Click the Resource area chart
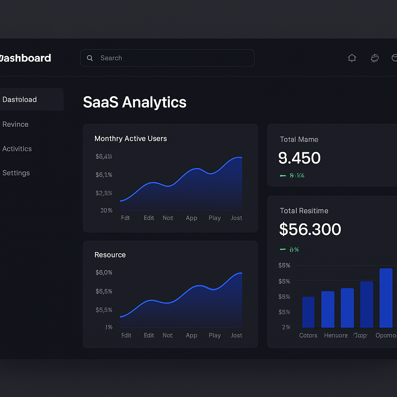Screen dimensions: 397x397 coord(181,300)
